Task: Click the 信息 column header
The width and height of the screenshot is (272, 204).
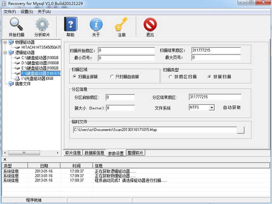Action: [x=181, y=166]
